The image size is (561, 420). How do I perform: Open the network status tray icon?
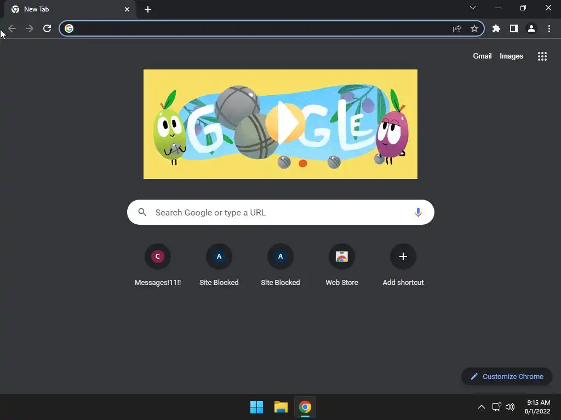[x=496, y=407]
